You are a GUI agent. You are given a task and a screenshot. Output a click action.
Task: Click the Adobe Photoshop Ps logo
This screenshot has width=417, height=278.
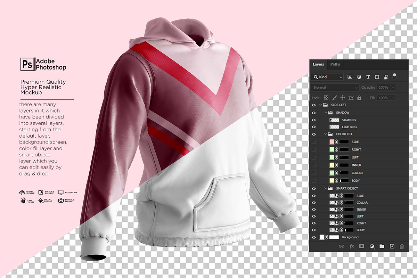27,64
